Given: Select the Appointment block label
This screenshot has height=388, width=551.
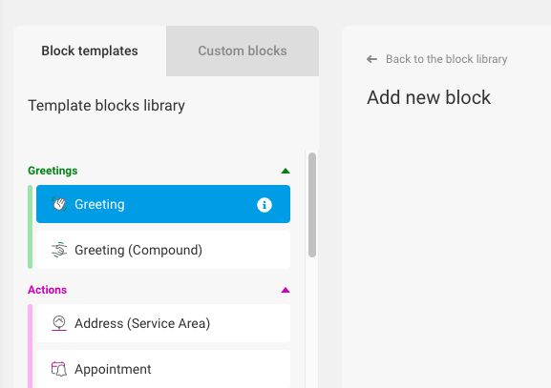Looking at the screenshot, I should coord(113,369).
